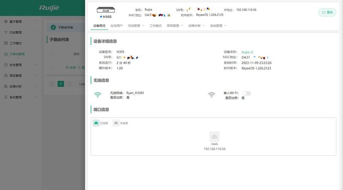Image resolution: width=343 pixels, height=190 pixels.
Task: Click the 高级管理 sidebar icon
Action: pyautogui.click(x=6, y=76)
